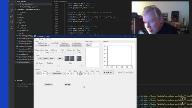Expand __pycache__ folder inside rpg_tools
The width and height of the screenshot is (192, 108).
(x=18, y=25)
